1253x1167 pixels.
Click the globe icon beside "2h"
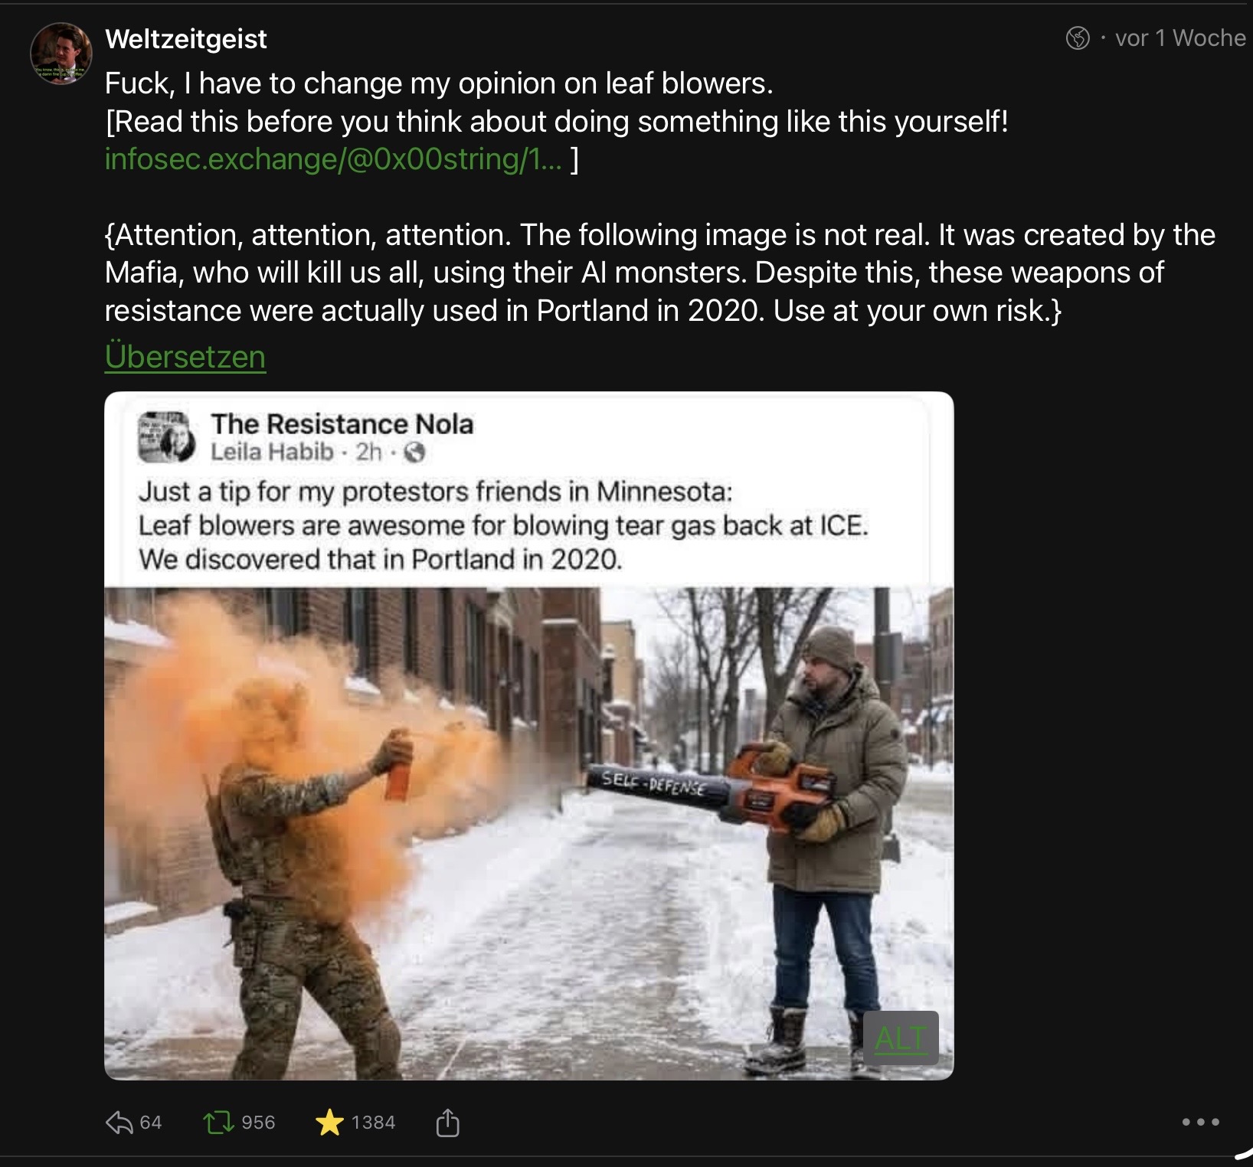(414, 453)
